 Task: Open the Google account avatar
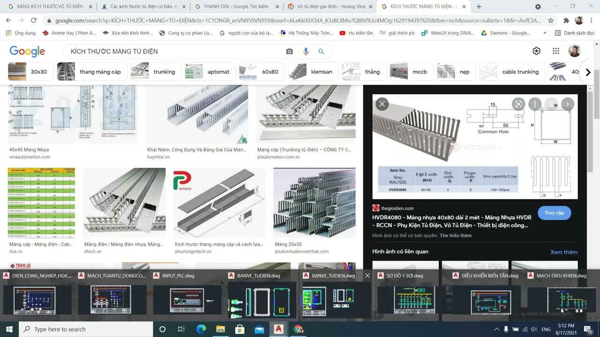click(x=574, y=51)
